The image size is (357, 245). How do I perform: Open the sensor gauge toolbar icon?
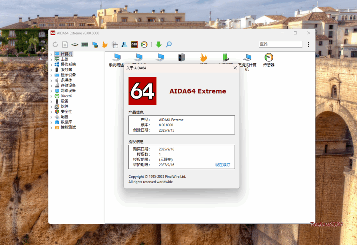144,44
